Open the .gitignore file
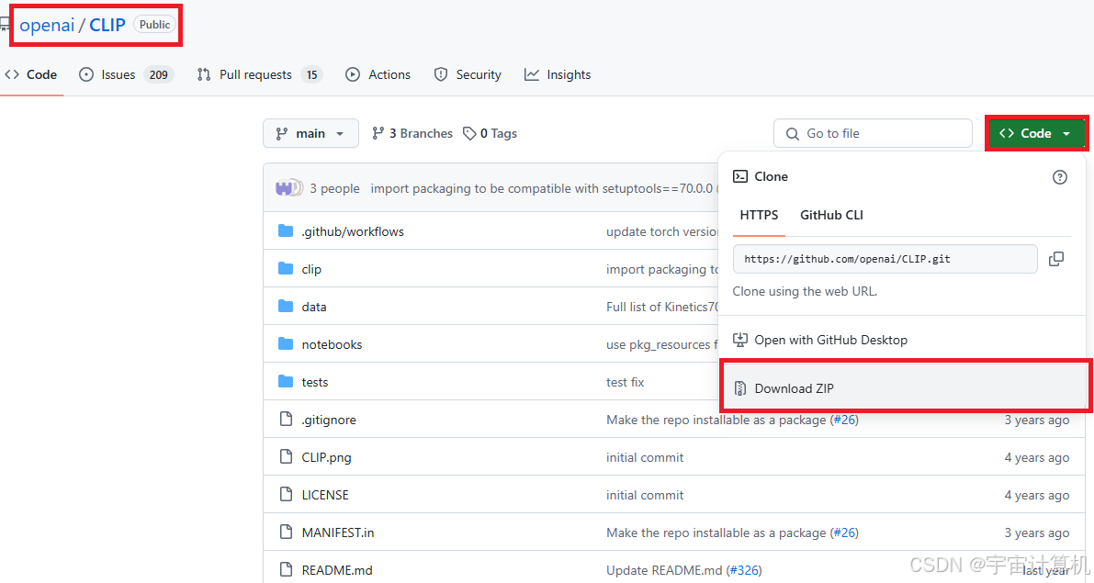 coord(329,420)
